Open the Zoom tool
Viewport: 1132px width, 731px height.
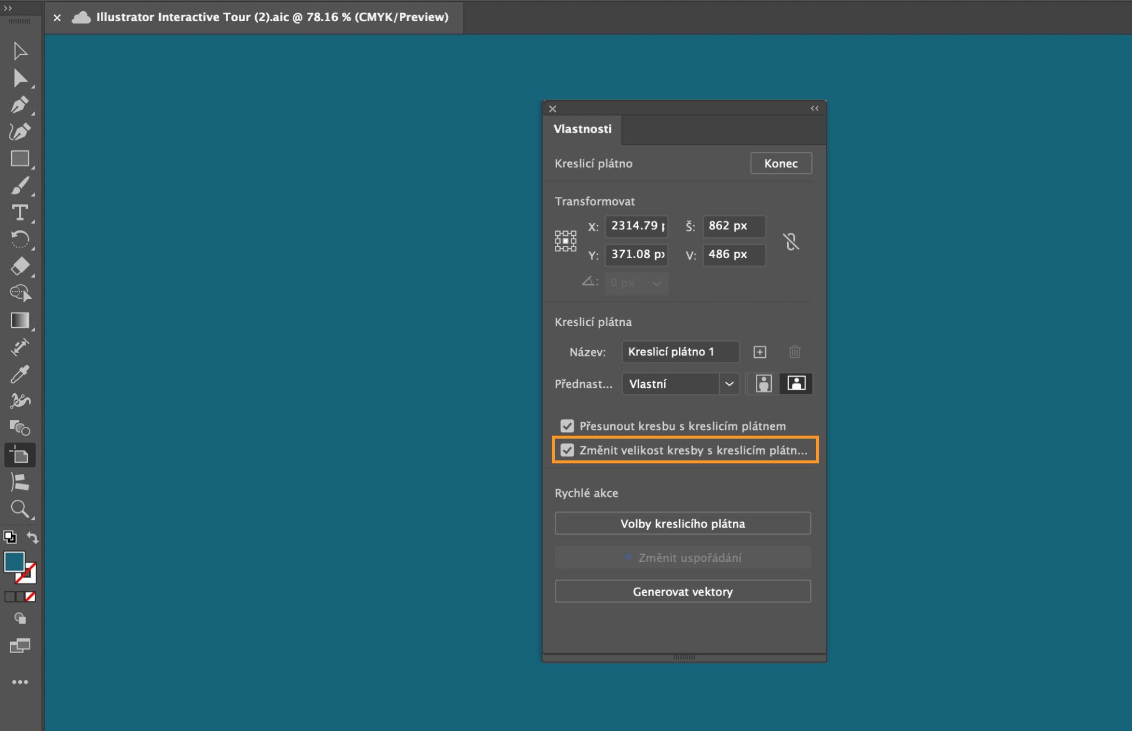coord(20,509)
